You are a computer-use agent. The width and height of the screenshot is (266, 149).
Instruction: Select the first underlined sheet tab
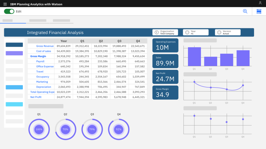[x=8, y=21]
